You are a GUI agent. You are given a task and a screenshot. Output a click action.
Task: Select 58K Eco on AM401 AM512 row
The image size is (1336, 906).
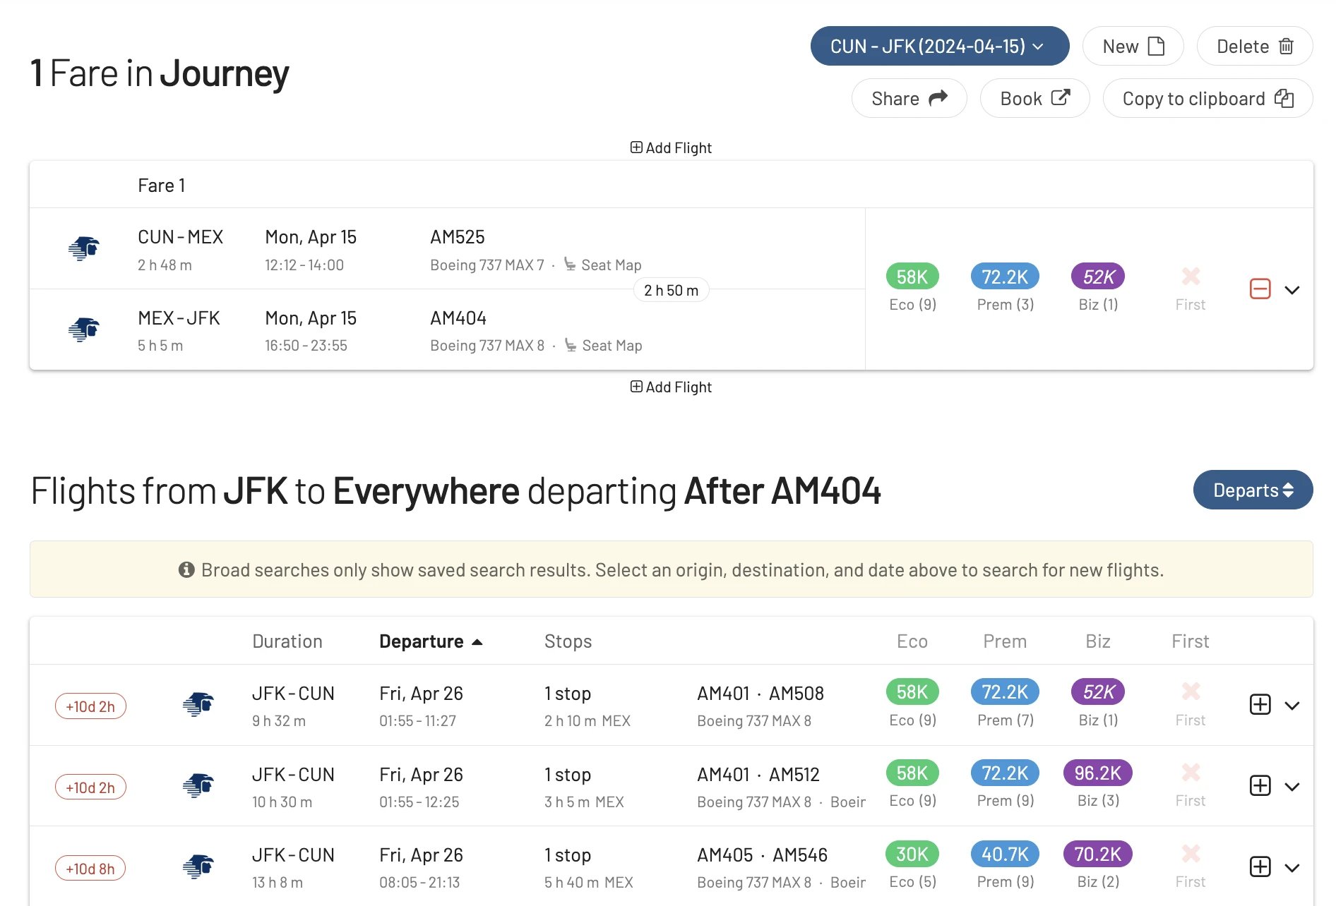(912, 773)
